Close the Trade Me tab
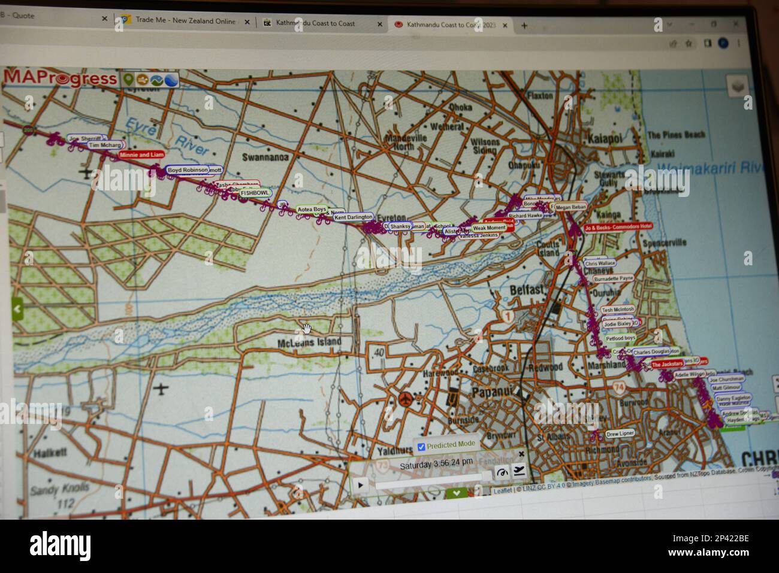This screenshot has width=779, height=573. click(x=246, y=22)
